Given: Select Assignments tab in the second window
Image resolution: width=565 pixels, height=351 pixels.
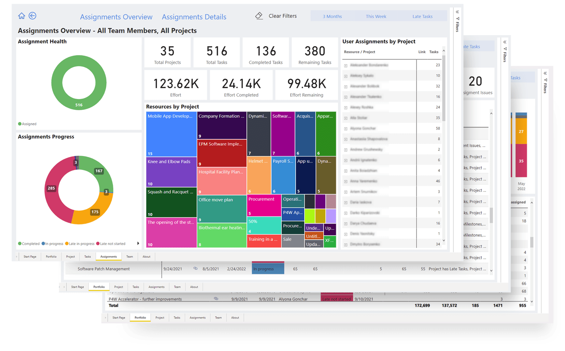Looking at the screenshot, I should pyautogui.click(x=156, y=287).
